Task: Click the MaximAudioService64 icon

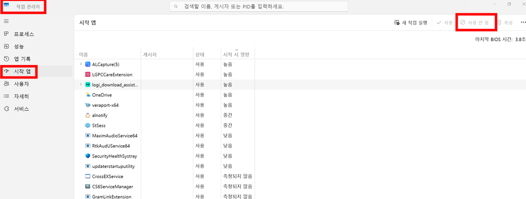Action: click(88, 136)
